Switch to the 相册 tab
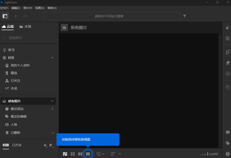Screen dimensions: 231x158 click(x=6, y=145)
